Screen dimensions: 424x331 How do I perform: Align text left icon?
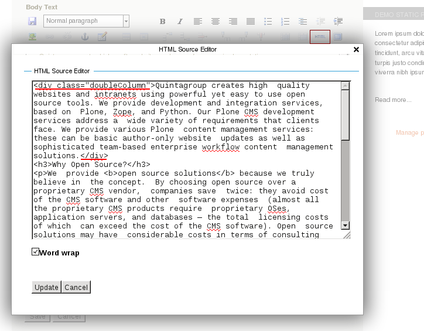tap(198, 22)
